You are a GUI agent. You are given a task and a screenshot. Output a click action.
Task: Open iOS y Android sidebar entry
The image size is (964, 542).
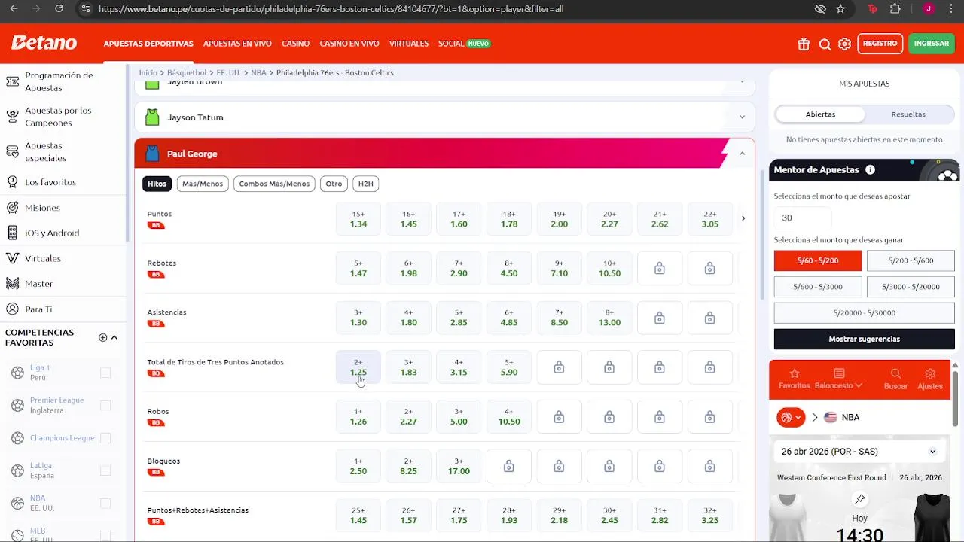pyautogui.click(x=51, y=233)
